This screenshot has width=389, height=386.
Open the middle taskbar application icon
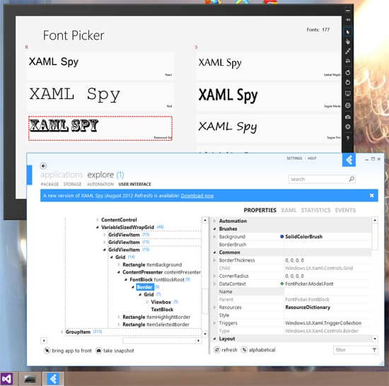(x=30, y=379)
